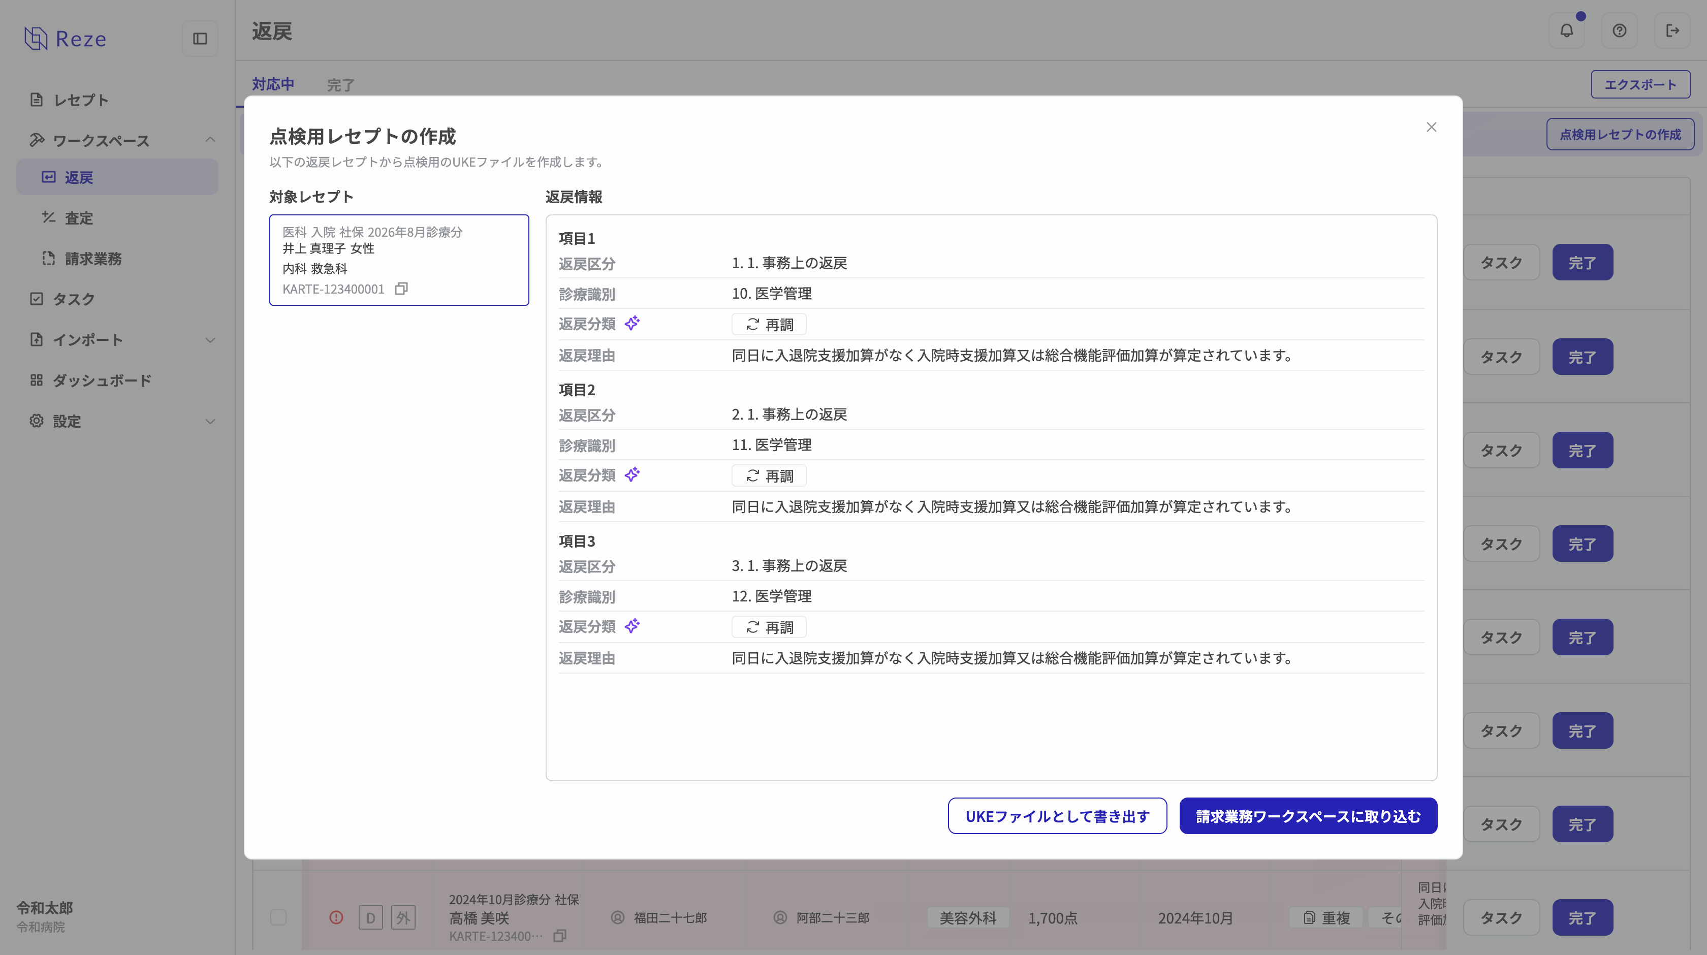This screenshot has width=1707, height=955.
Task: Open the help question mark icon
Action: pos(1620,30)
